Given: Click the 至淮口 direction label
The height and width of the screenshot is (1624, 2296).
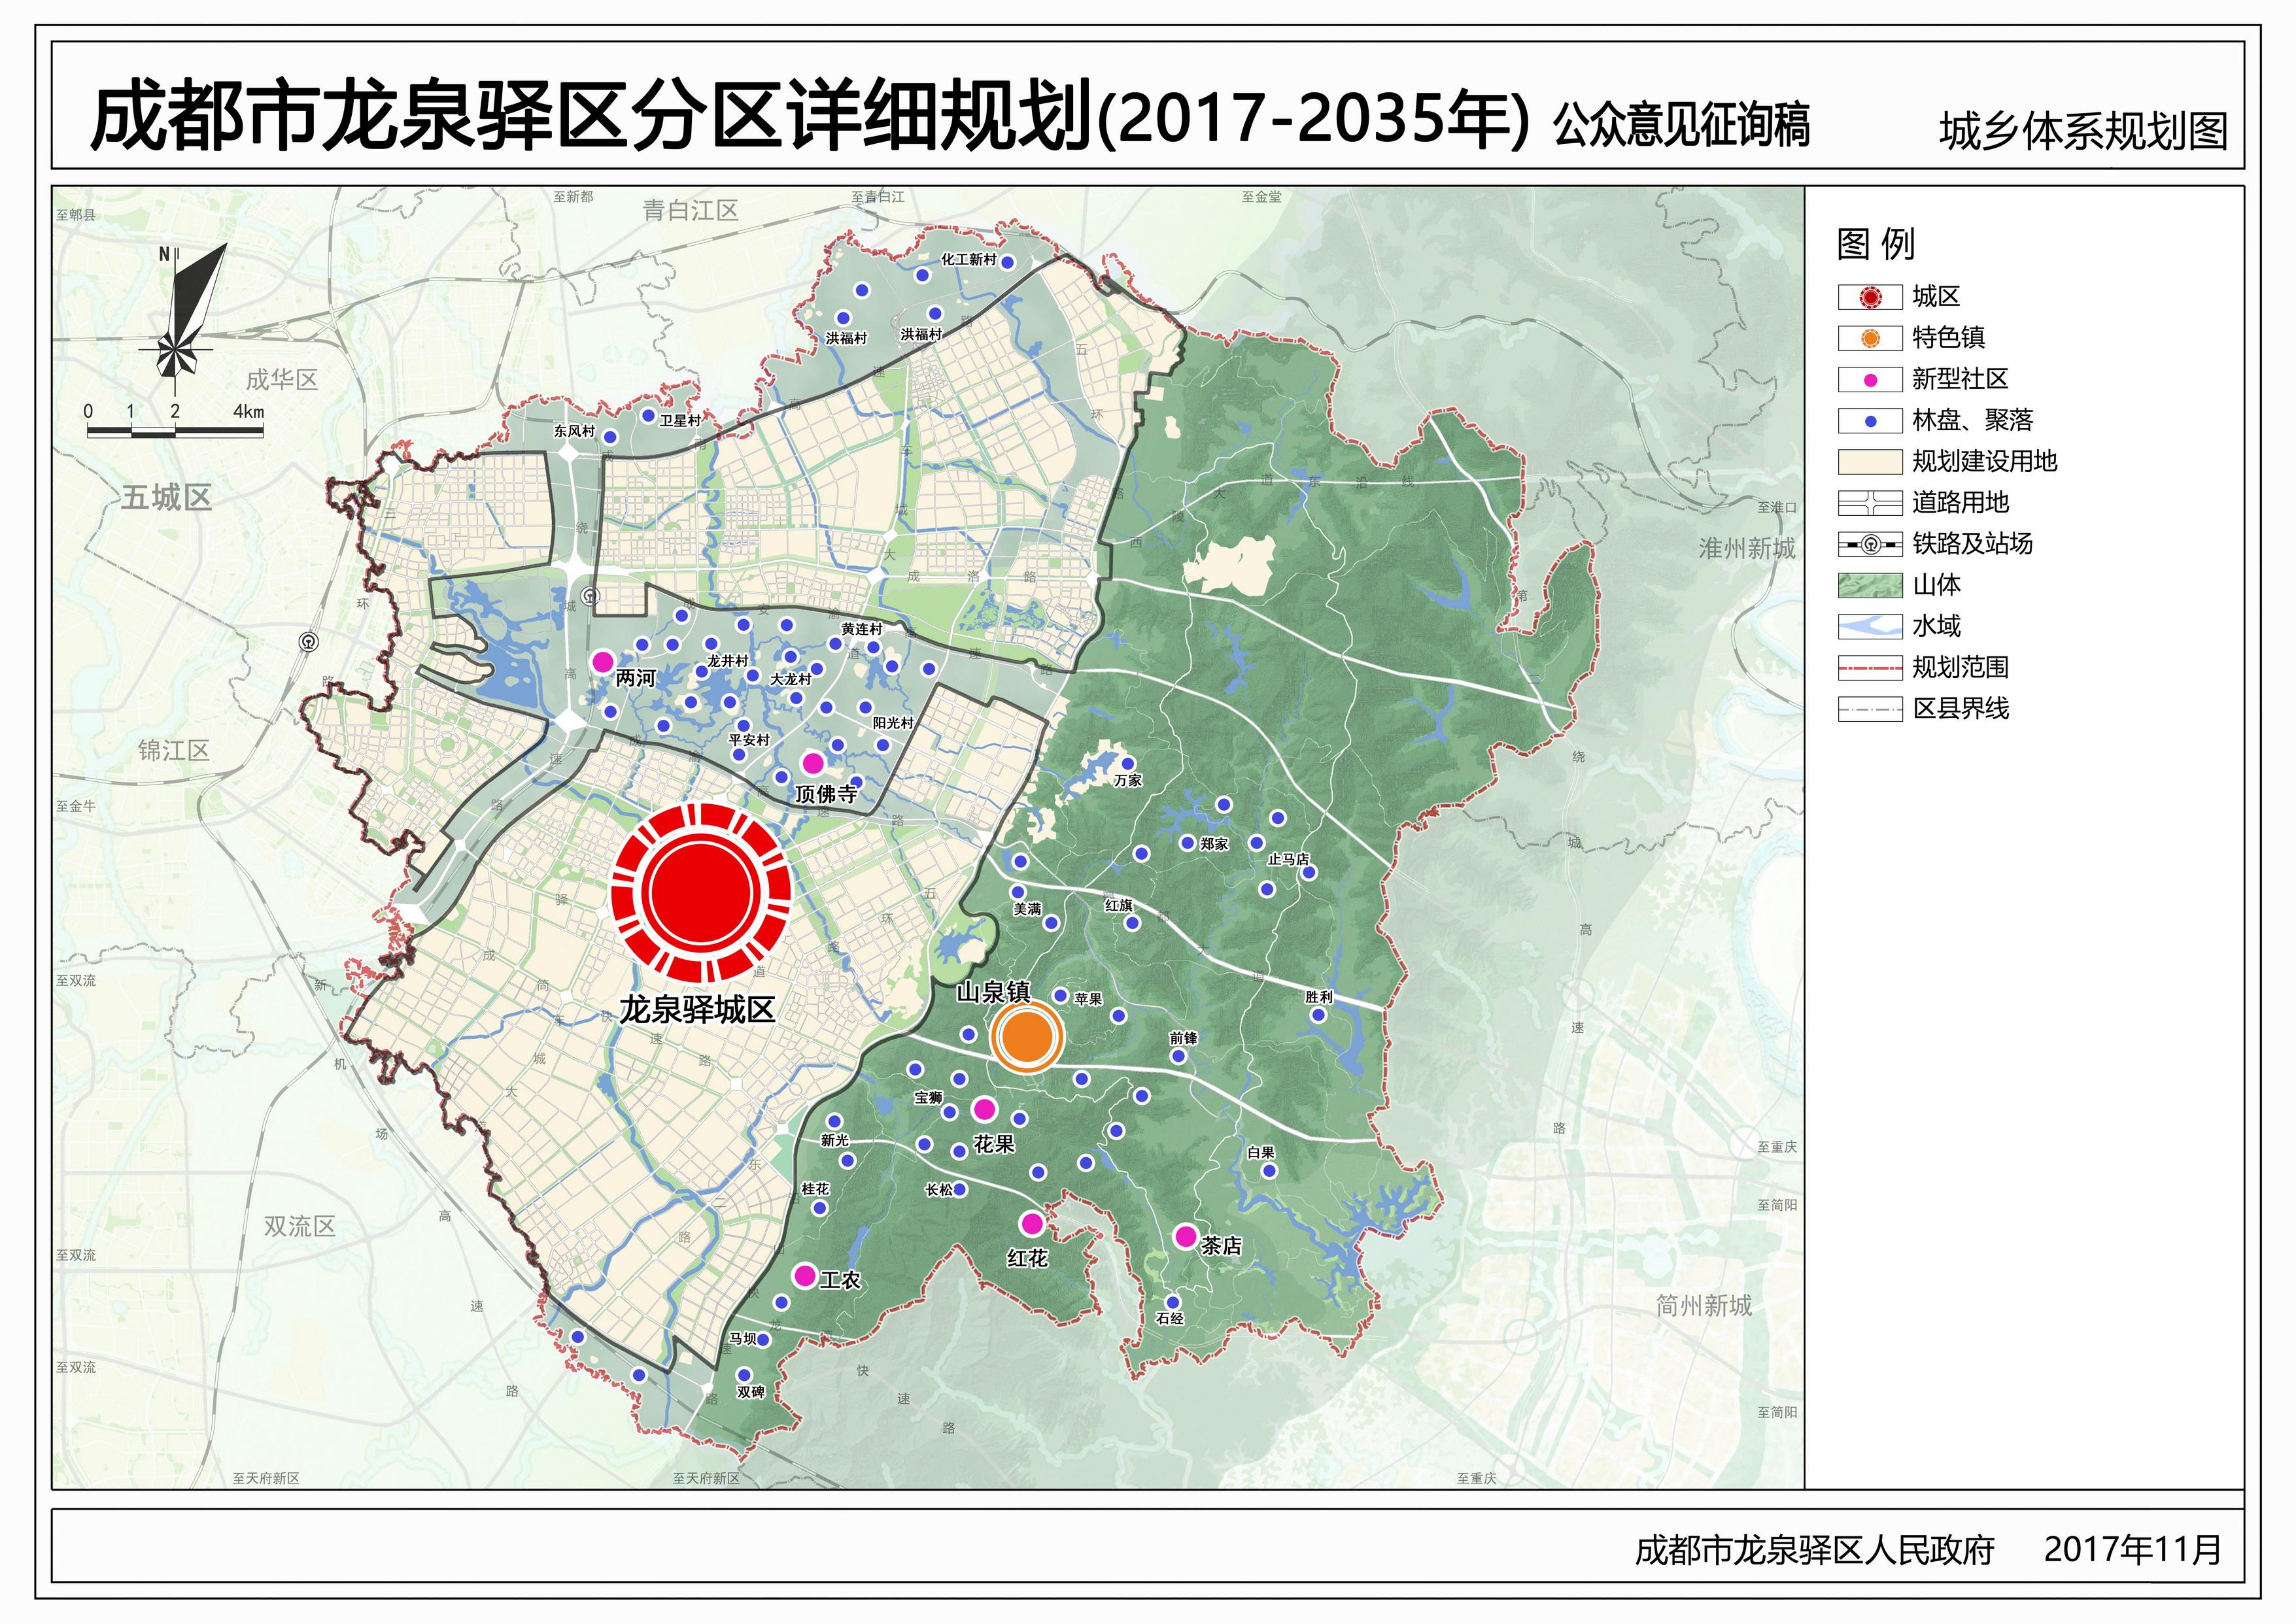Looking at the screenshot, I should 1777,507.
